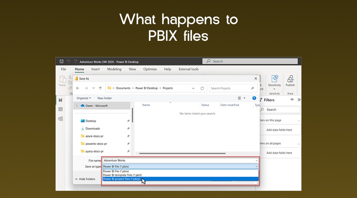Image resolution: width=357 pixels, height=198 pixels.
Task: Click the Undo arrow in title bar
Action: click(x=69, y=61)
